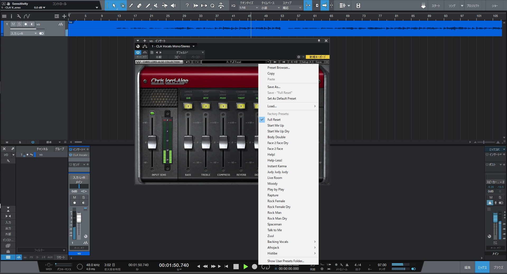The height and width of the screenshot is (274, 507).
Task: Expand the Load... submenu
Action: point(288,106)
